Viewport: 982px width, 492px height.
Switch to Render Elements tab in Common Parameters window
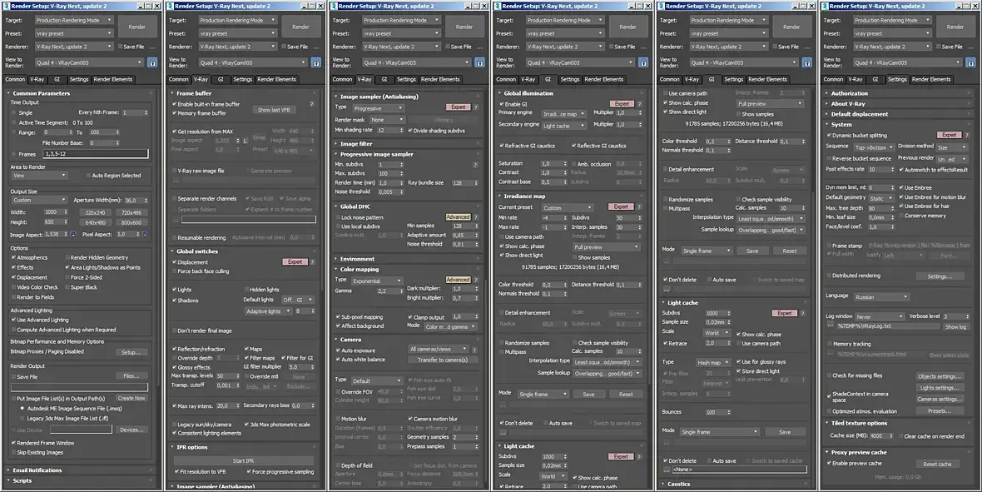click(112, 80)
